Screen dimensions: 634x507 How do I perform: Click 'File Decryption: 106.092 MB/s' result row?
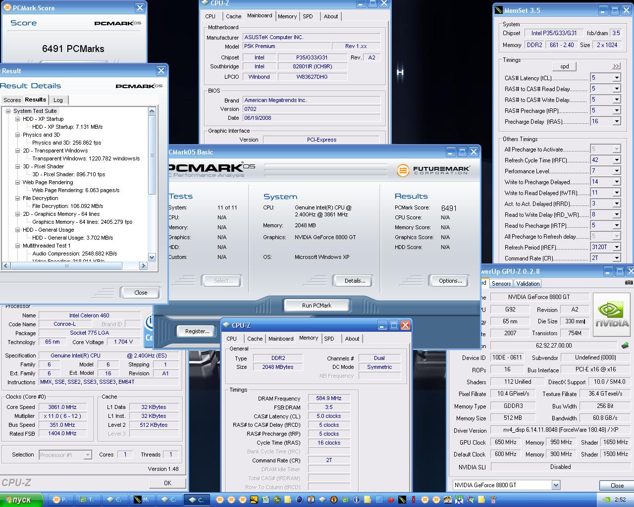coord(67,206)
